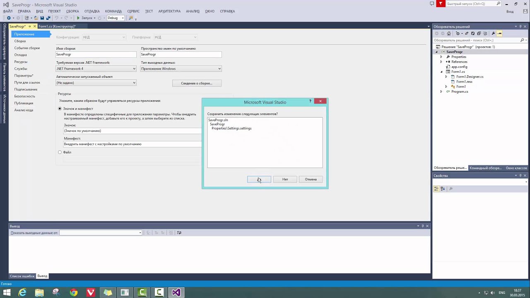Expand the Program.cs node
The width and height of the screenshot is (530, 298).
[x=441, y=91]
